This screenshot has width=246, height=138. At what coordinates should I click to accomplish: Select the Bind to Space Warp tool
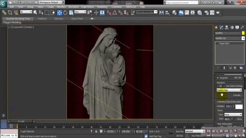[16, 13]
